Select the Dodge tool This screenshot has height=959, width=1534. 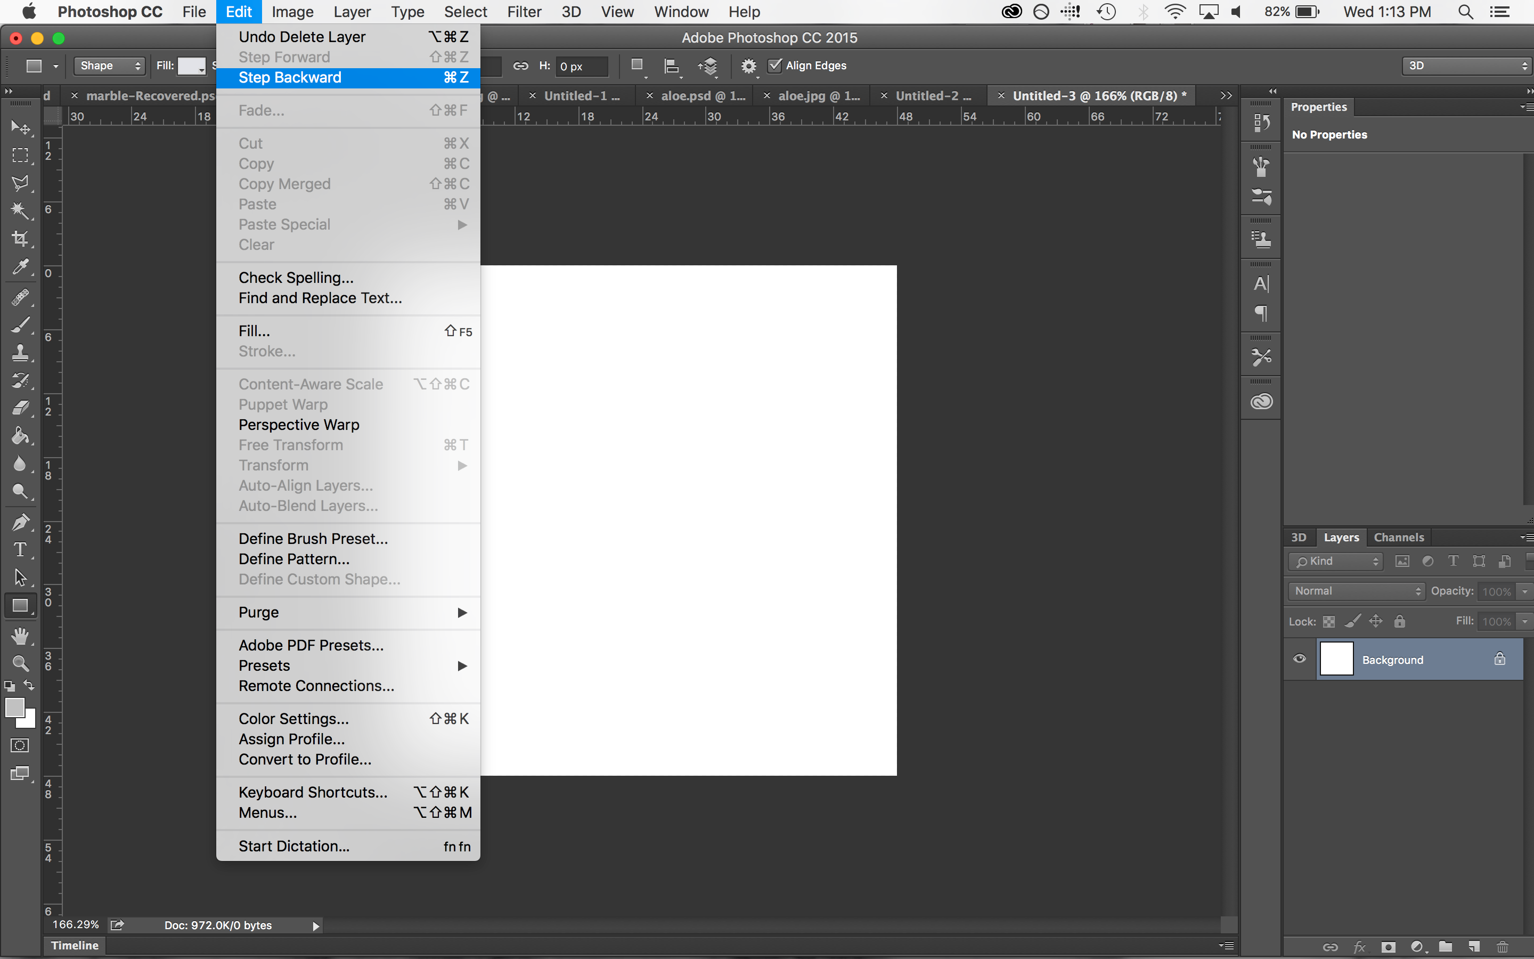click(20, 492)
